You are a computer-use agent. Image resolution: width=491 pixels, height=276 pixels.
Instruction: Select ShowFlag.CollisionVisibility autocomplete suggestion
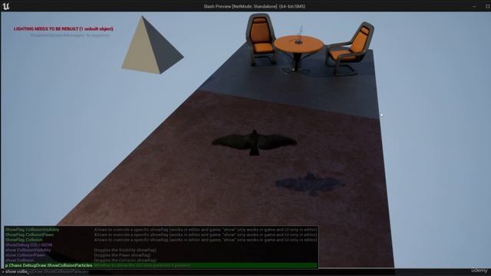click(161, 229)
